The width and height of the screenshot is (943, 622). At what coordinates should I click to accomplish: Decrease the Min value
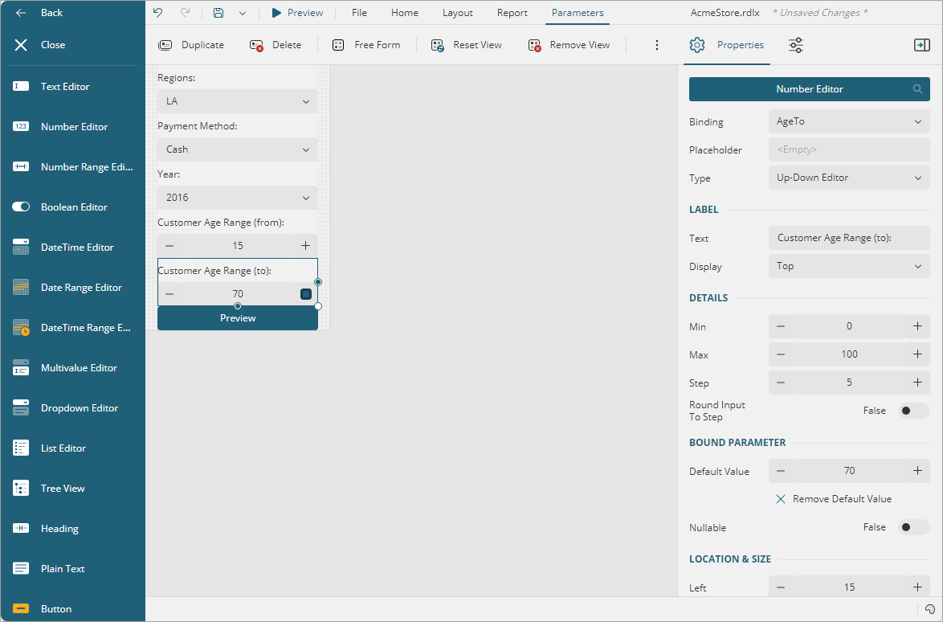tap(781, 326)
